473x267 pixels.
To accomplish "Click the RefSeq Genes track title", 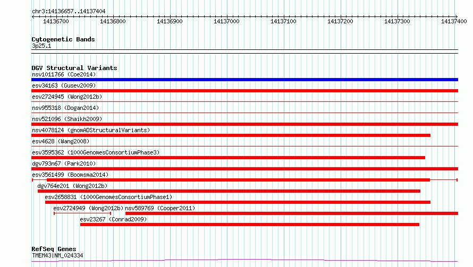I will click(54, 249).
